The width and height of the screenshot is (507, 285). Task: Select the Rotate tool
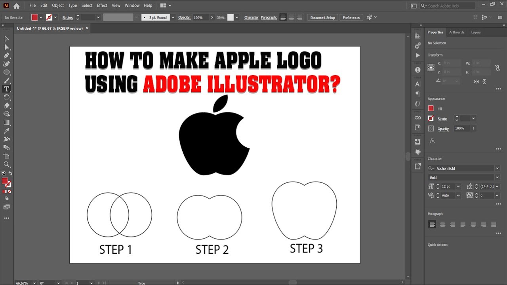coord(6,97)
